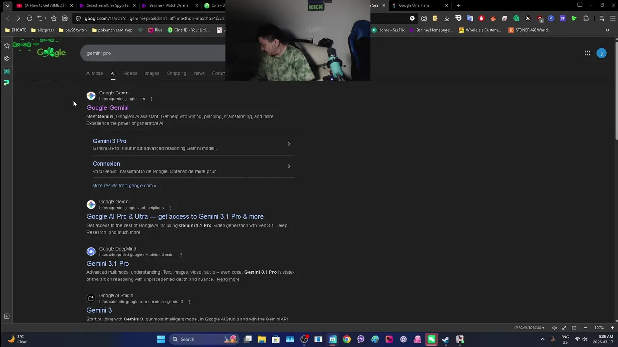Take a screenshot with the camera icon
This screenshot has height=347, width=618.
tap(424, 18)
